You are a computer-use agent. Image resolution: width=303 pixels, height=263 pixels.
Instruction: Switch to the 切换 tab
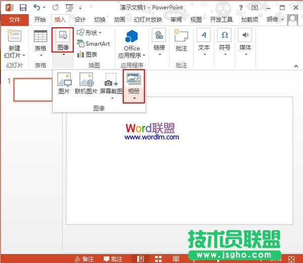click(99, 20)
